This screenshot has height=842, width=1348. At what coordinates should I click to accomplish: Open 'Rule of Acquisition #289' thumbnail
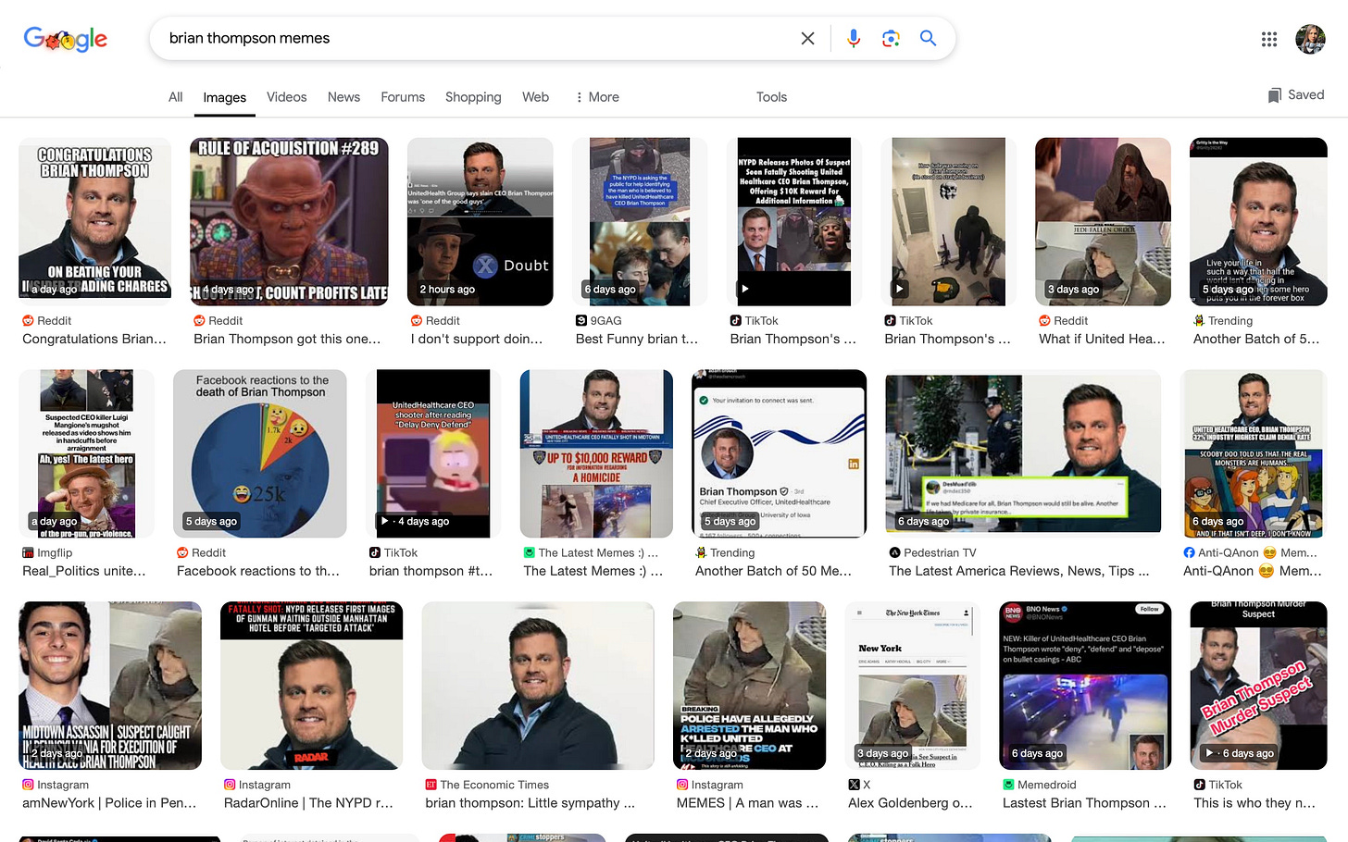coord(289,222)
